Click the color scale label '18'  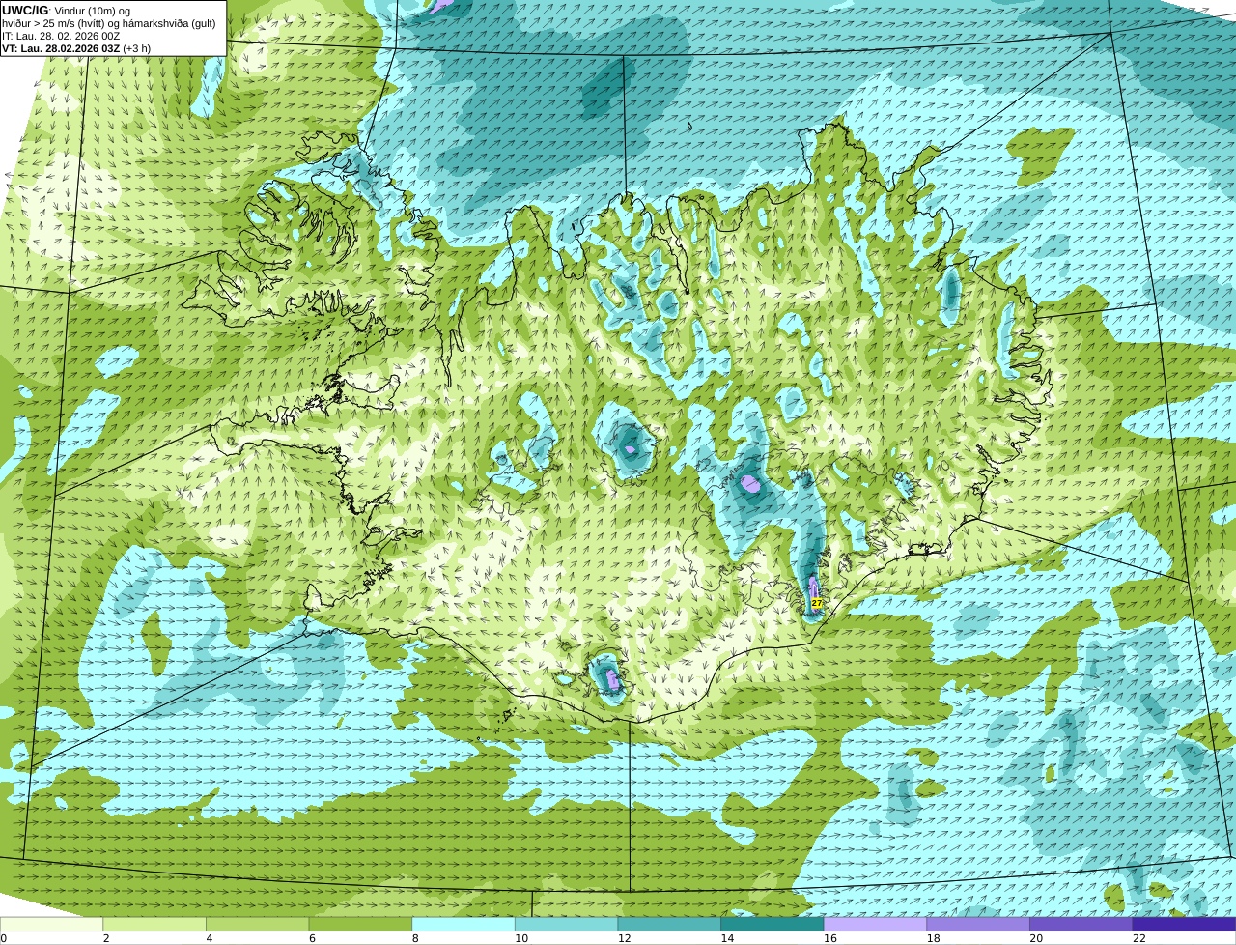933,938
